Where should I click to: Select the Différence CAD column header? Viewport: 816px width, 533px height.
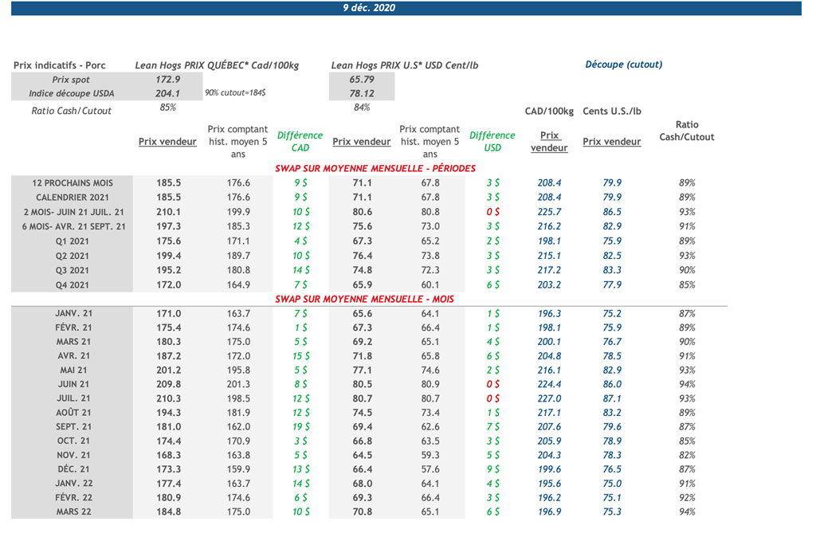(300, 141)
